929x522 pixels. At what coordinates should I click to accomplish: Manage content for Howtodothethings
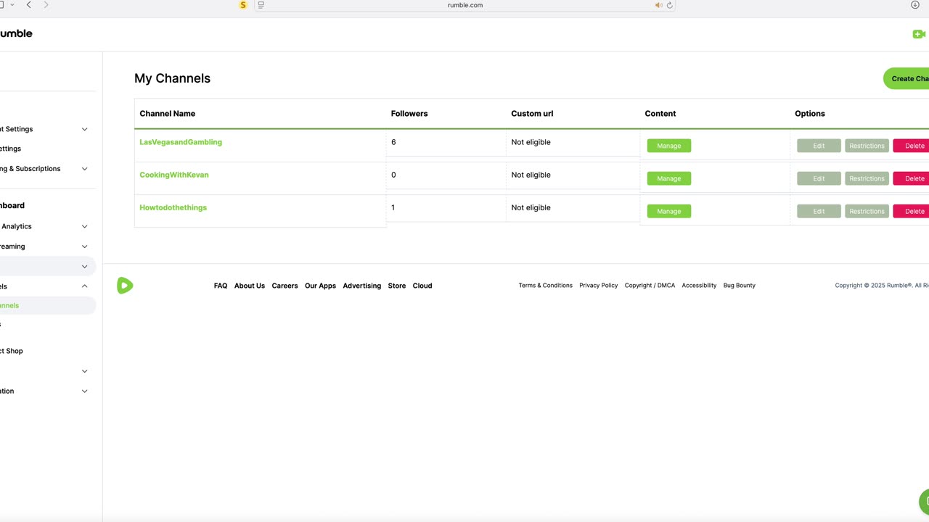(x=669, y=211)
